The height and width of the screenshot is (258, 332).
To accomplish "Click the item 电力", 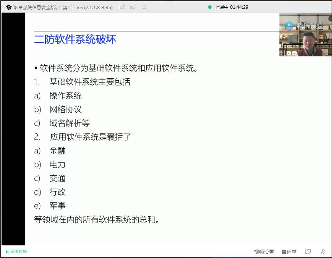I will tap(57, 165).
